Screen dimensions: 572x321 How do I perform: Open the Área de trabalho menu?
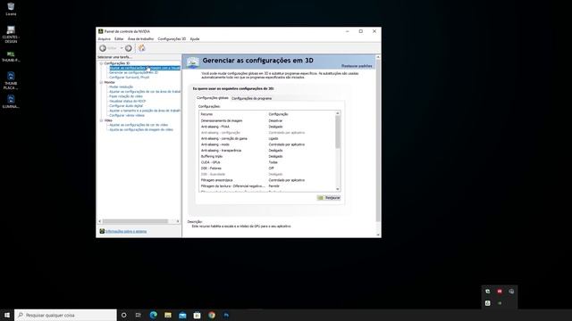tap(140, 39)
